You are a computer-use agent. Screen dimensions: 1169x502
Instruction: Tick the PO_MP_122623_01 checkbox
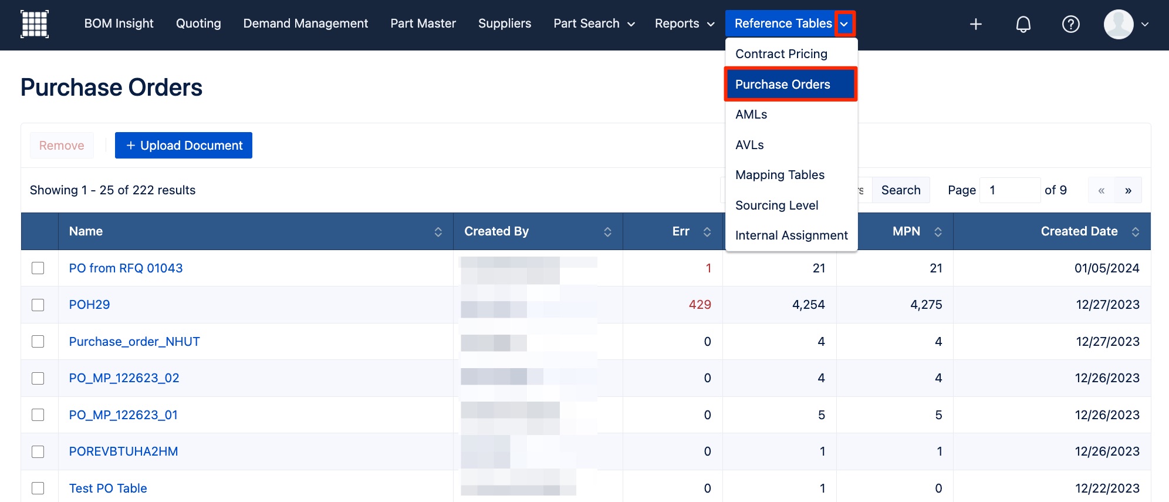point(38,415)
